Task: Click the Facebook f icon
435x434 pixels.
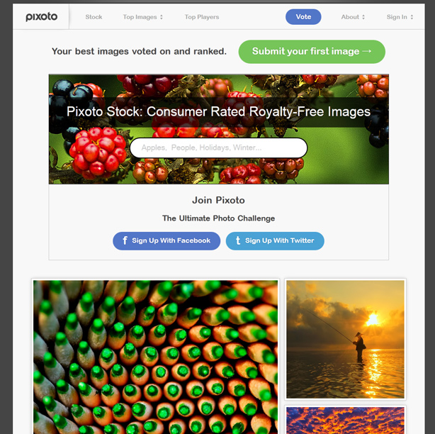Action: point(125,240)
